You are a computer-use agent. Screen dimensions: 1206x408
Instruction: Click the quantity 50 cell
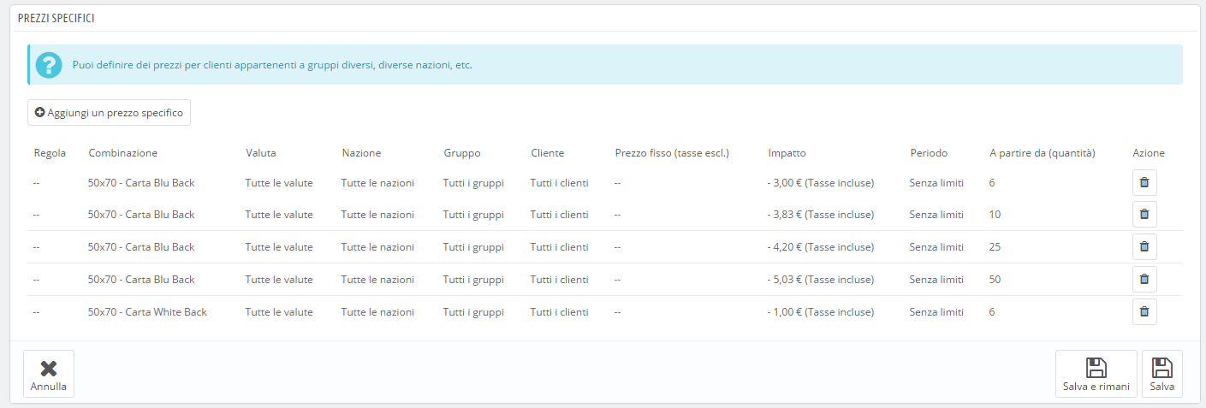(x=995, y=280)
